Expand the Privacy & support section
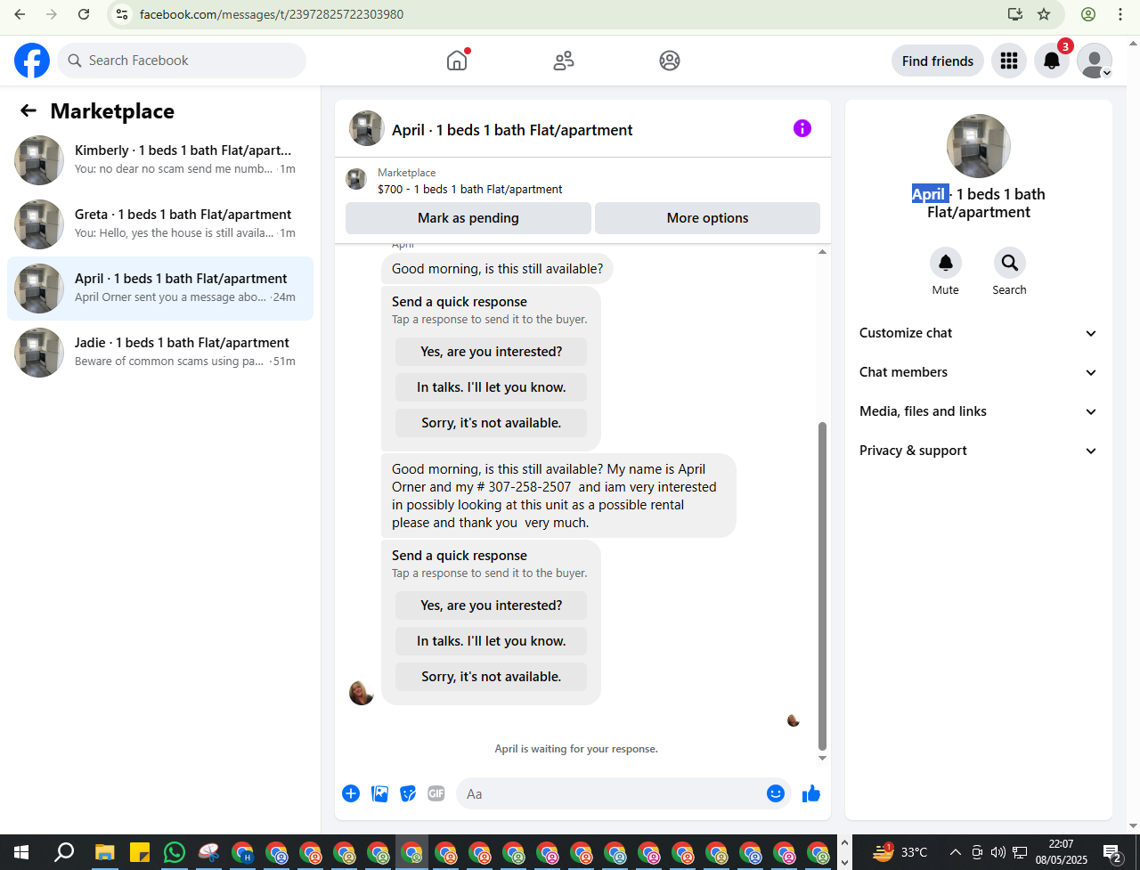This screenshot has height=870, width=1140. [979, 451]
